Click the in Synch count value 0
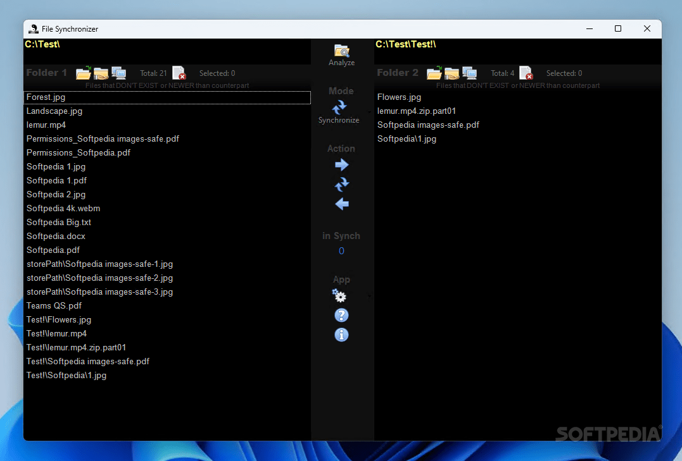The width and height of the screenshot is (682, 461). tap(341, 250)
